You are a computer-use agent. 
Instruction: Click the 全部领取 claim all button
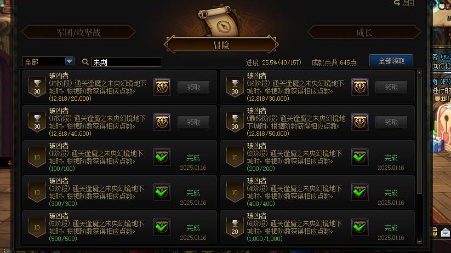click(x=391, y=61)
